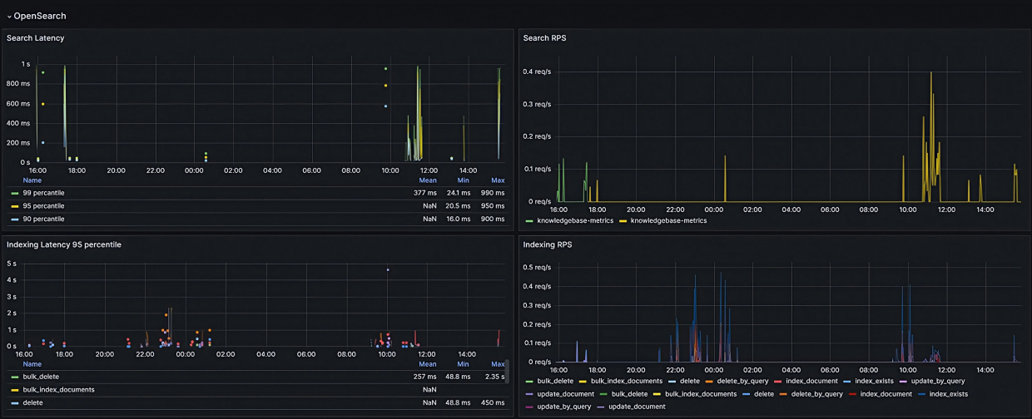
Task: Sort Search Latency legend by Max column
Action: click(498, 180)
